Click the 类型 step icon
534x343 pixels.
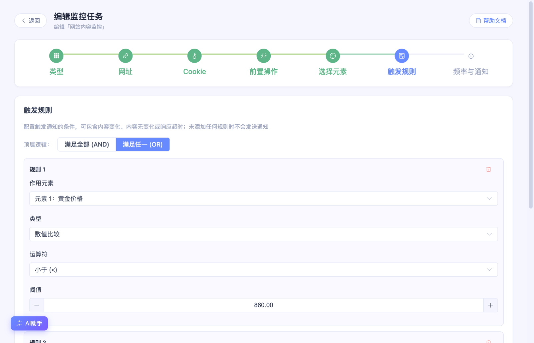coord(56,56)
